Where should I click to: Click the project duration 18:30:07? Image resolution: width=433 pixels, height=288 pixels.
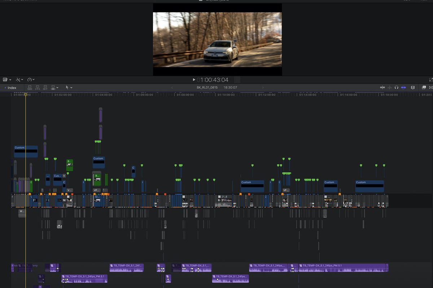(x=230, y=88)
